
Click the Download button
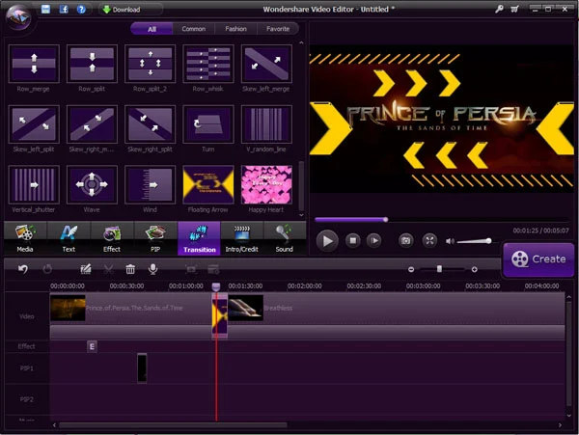click(122, 9)
